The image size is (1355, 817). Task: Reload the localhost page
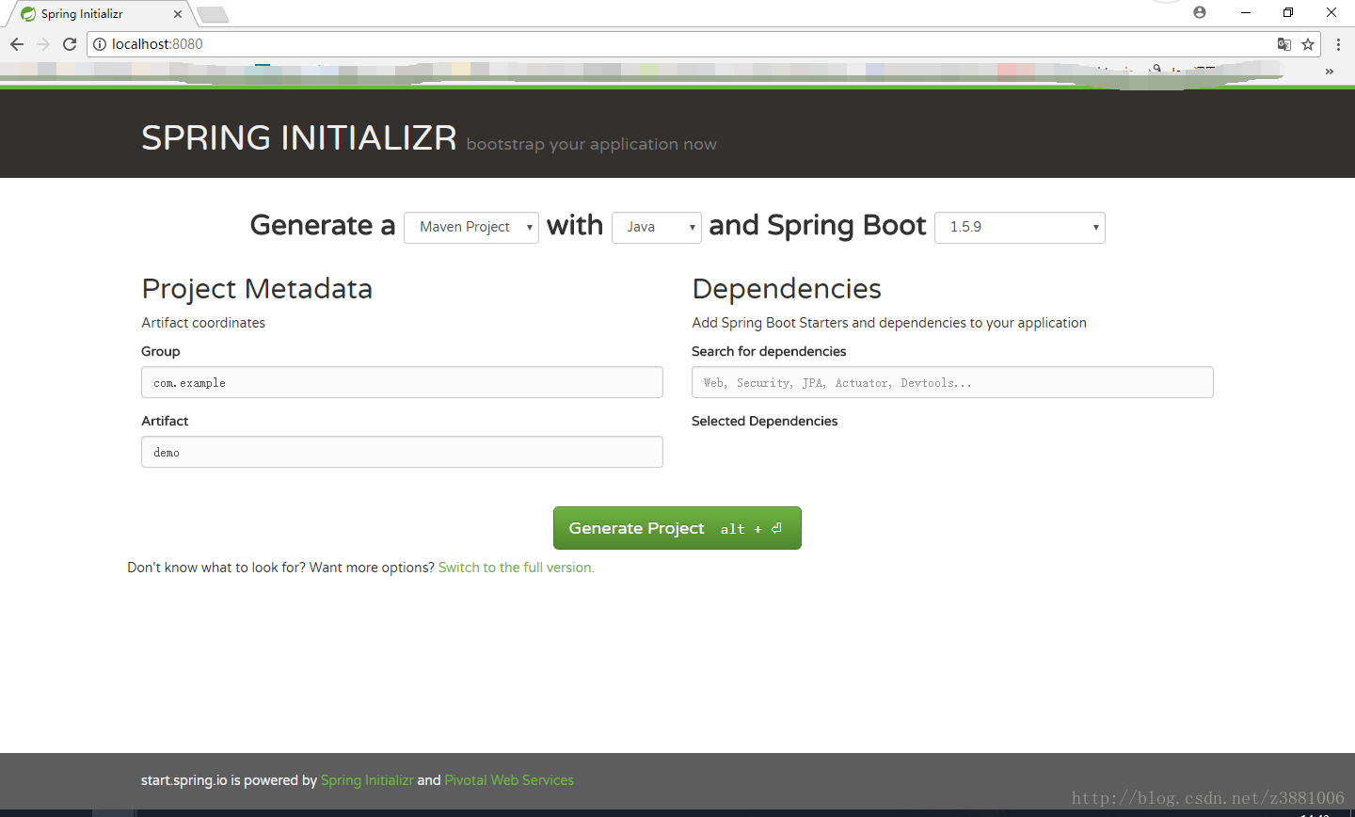pos(70,44)
